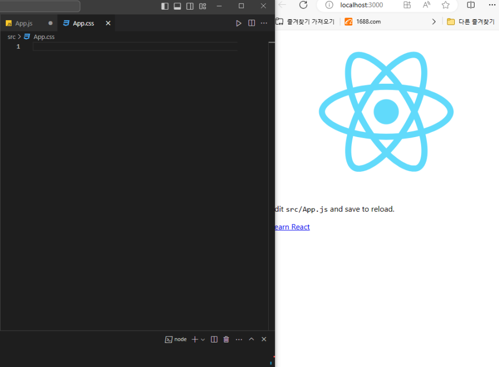
Task: Refresh the localhost page in browser
Action: (303, 5)
